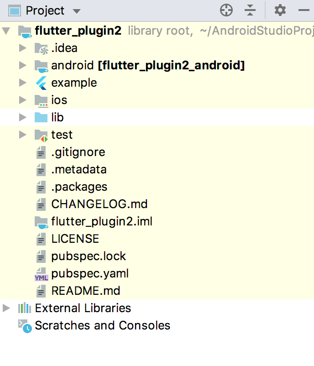The image size is (314, 366).
Task: Expand the ios folder arrow
Action: [23, 100]
